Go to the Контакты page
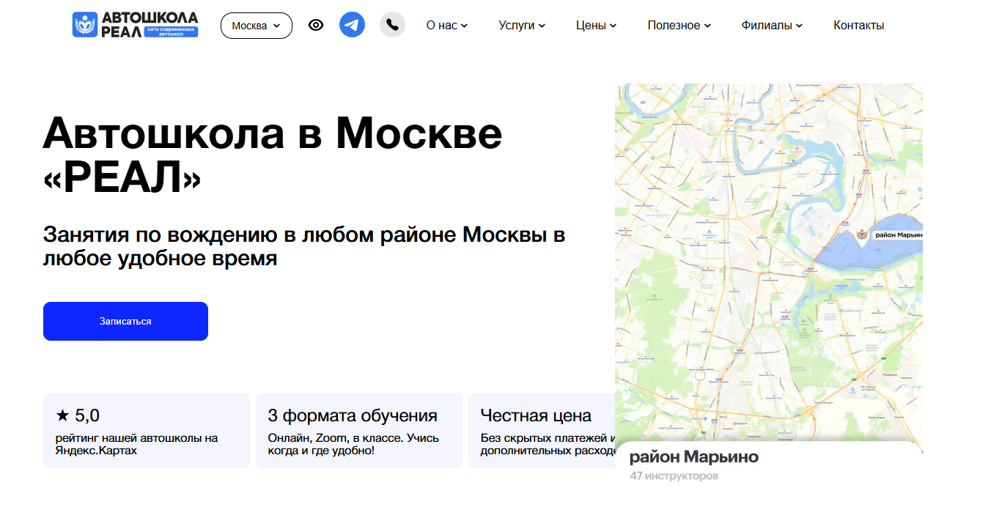The width and height of the screenshot is (1002, 518). 858,26
